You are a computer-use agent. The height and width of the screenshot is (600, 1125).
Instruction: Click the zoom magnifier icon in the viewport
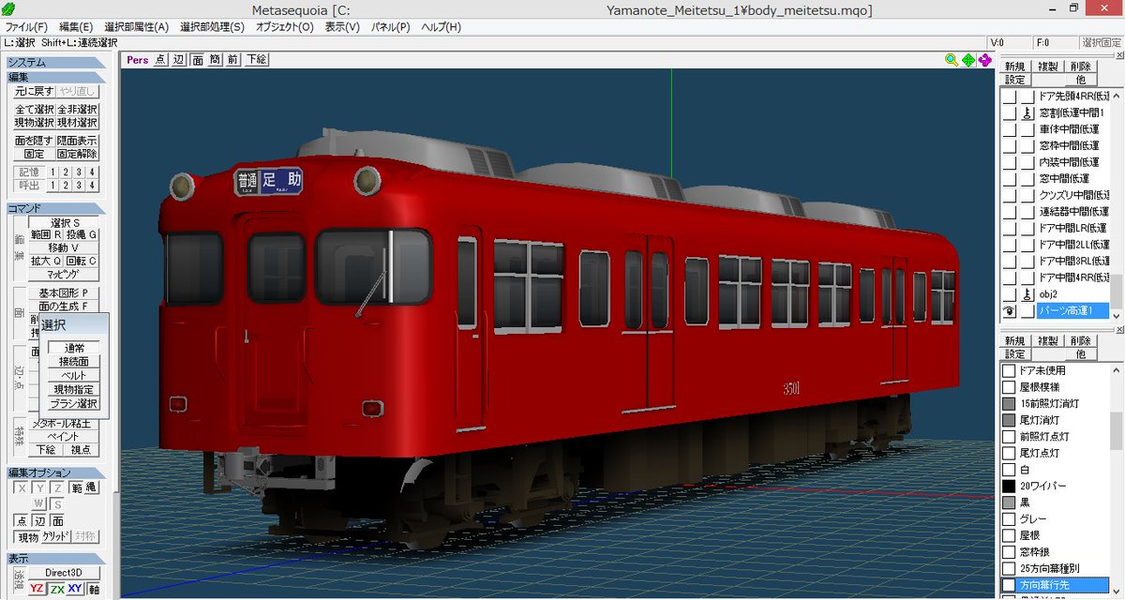click(952, 60)
